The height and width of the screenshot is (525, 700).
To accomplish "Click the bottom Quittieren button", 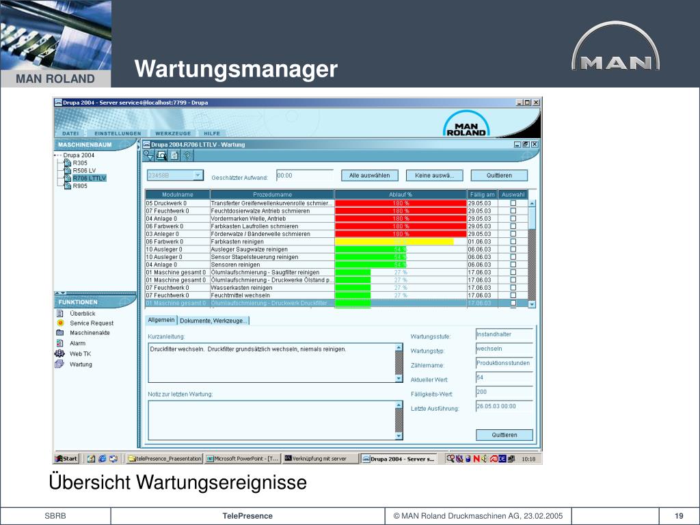I will click(504, 435).
